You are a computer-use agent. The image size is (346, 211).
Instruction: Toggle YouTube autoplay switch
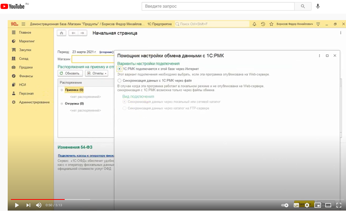click(285, 205)
